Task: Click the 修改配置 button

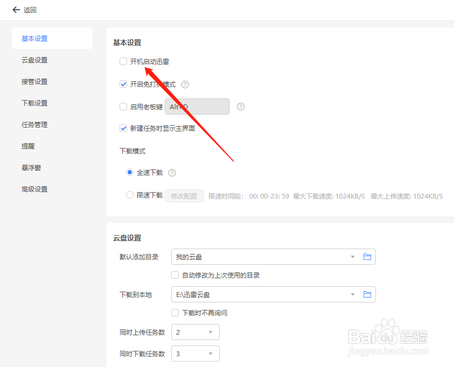Action: [184, 195]
